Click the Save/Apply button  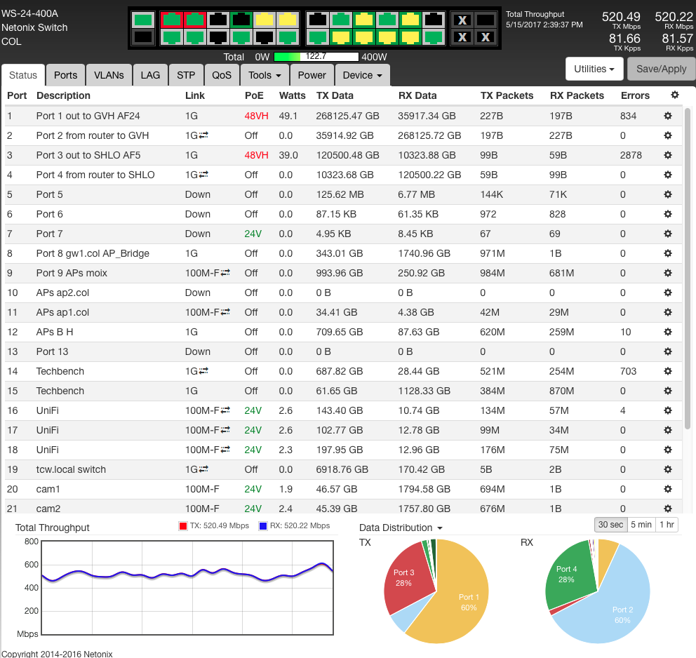(x=661, y=69)
